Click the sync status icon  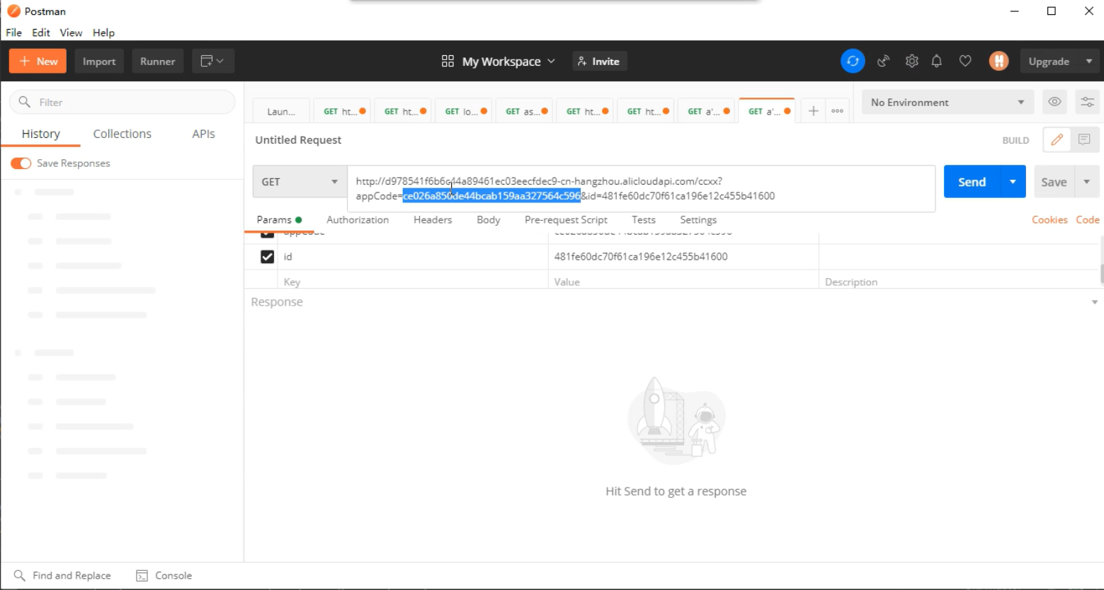tap(853, 62)
